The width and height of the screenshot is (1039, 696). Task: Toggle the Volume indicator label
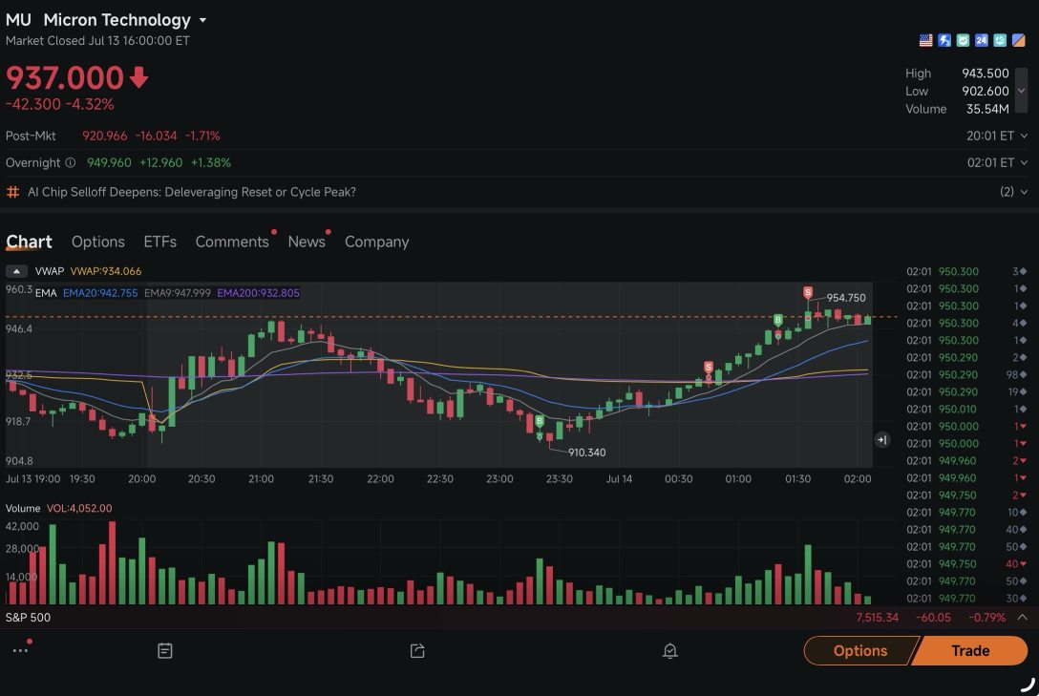(23, 508)
